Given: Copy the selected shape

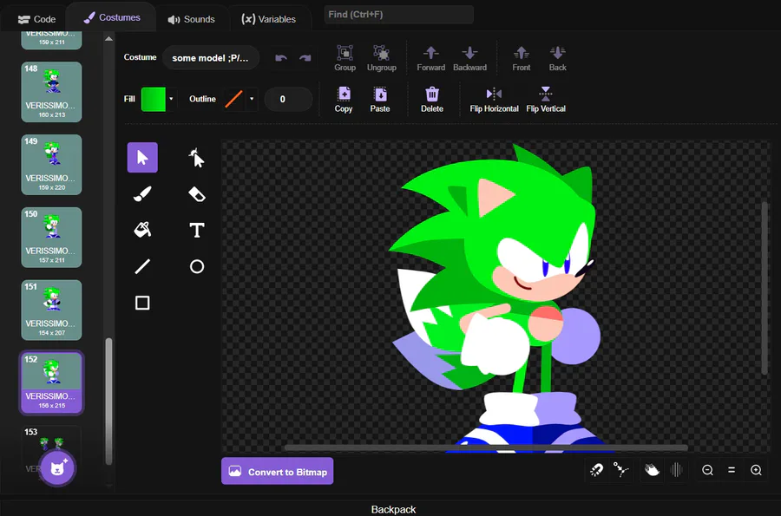Looking at the screenshot, I should (344, 100).
